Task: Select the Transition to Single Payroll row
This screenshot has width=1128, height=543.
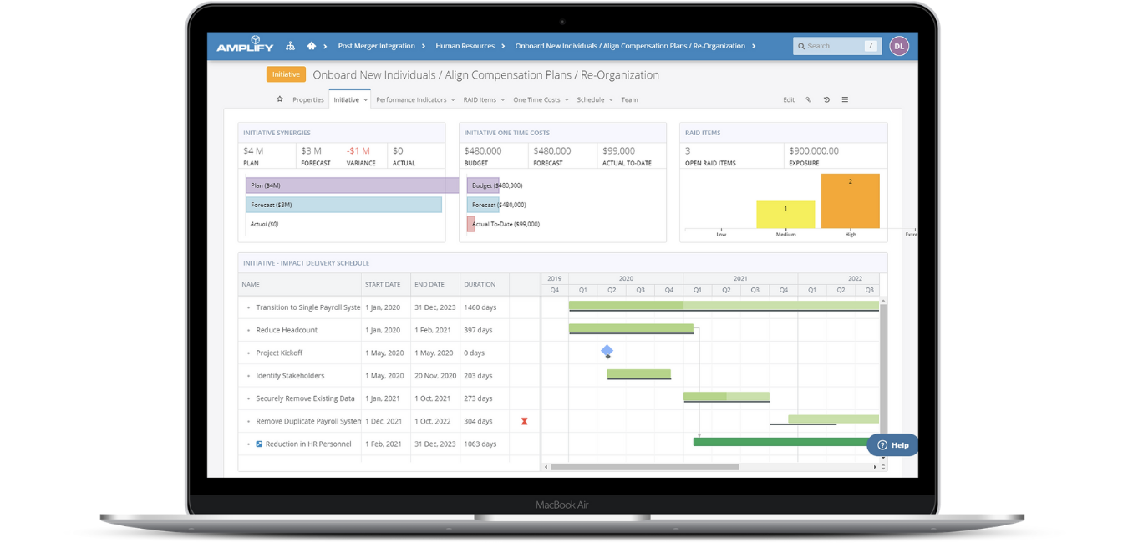Action: tap(308, 307)
